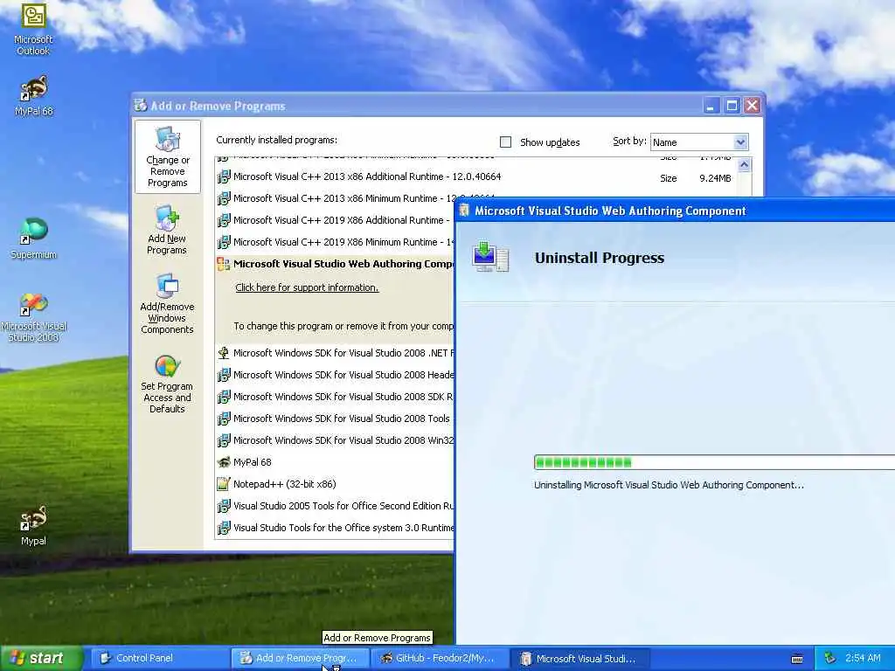Screen dimensions: 895x671
Task: Click icon of Visual C++ 2019 X86 Additional Runtime
Action: coord(224,220)
